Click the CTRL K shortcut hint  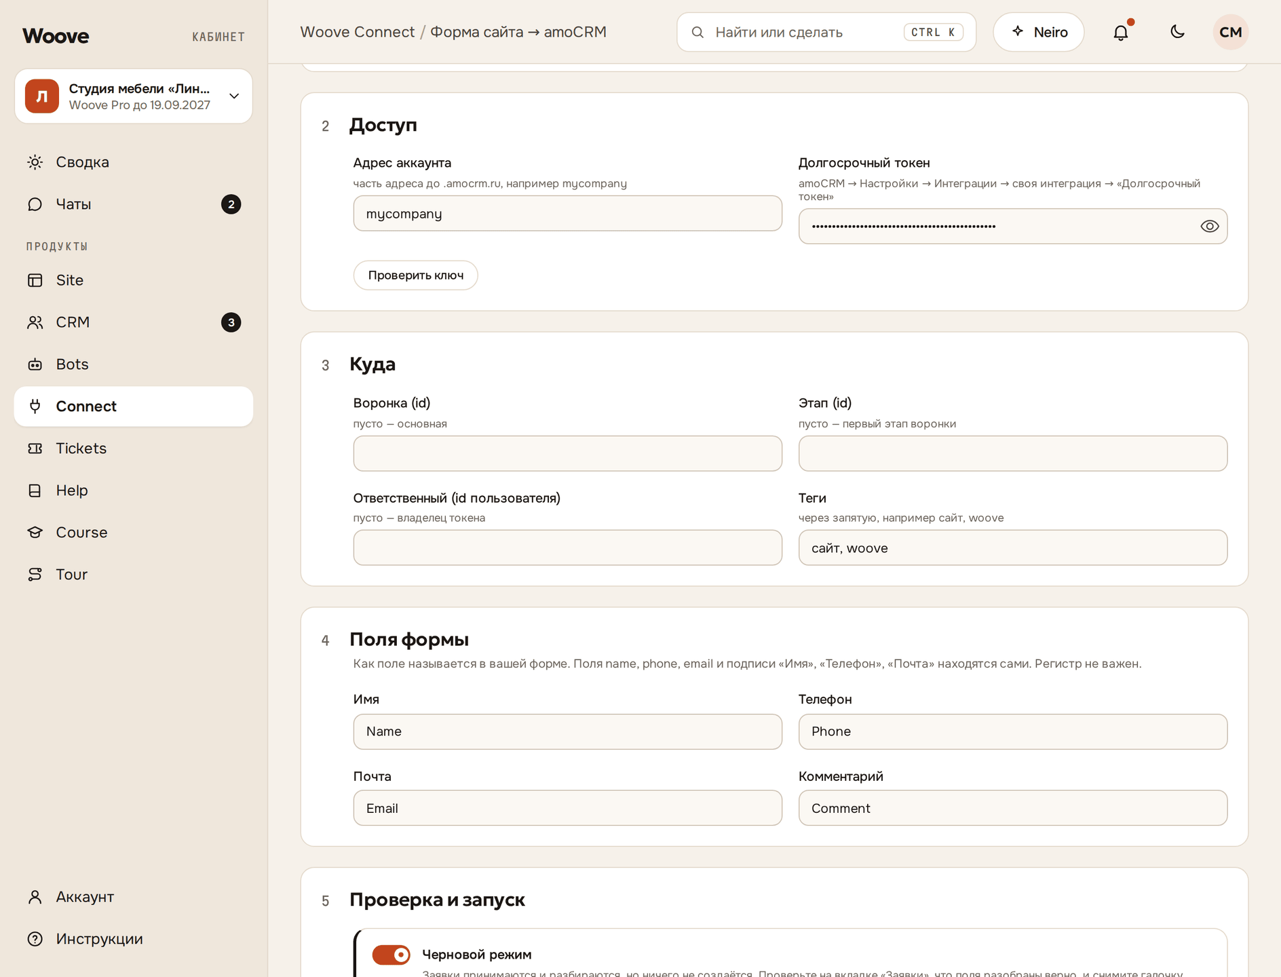tap(934, 32)
